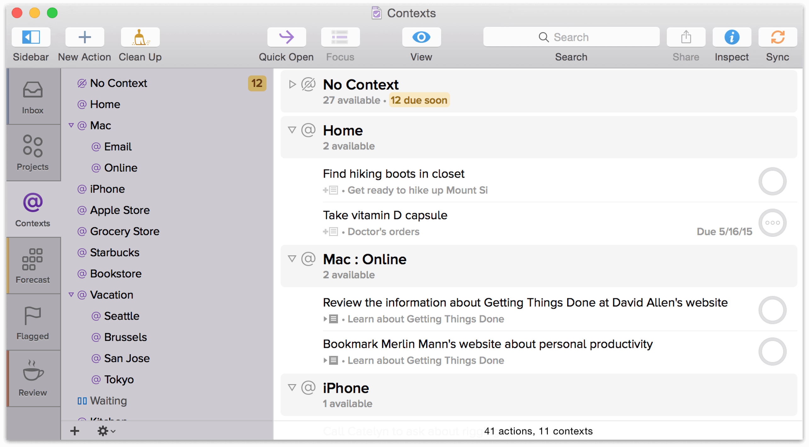The image size is (809, 447).
Task: Toggle completion circle for Bookmark Merlin Mann's website
Action: tap(773, 352)
